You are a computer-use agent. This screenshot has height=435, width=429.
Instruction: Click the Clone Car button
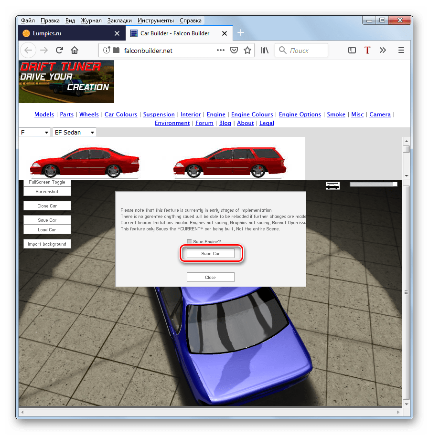coord(47,206)
